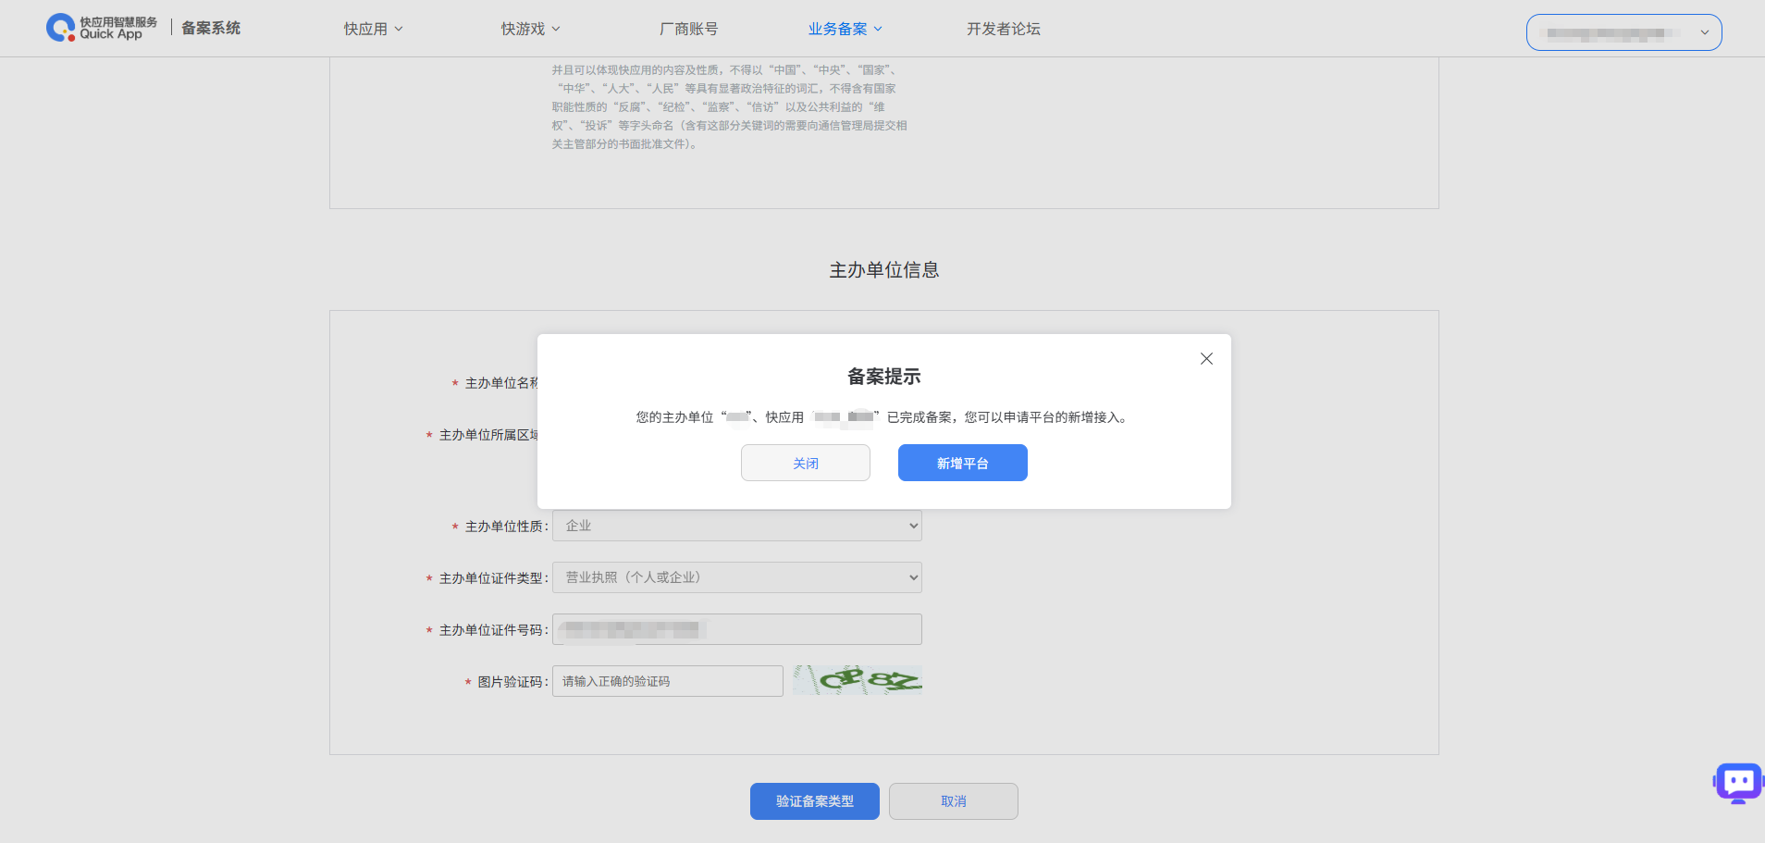
Task: Click the 验证备案类型 button
Action: (814, 801)
